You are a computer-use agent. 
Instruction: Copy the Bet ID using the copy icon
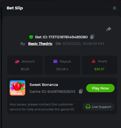pyautogui.click(x=92, y=37)
